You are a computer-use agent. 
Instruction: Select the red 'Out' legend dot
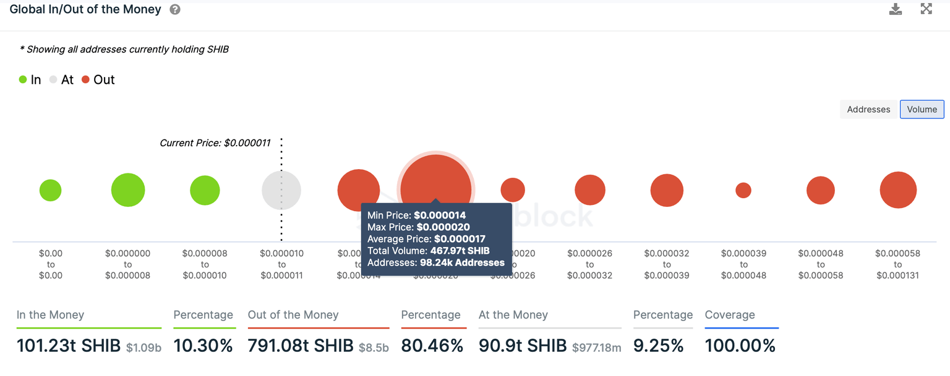pyautogui.click(x=85, y=80)
